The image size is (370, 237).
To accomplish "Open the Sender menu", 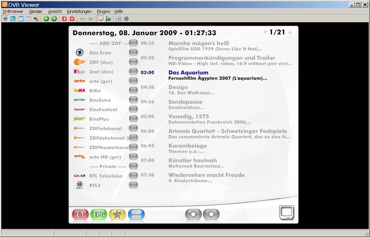I will click(x=36, y=11).
